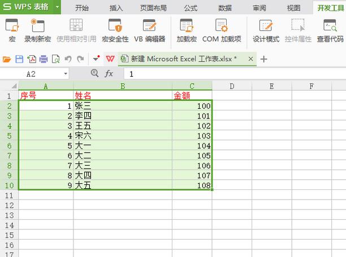Select column E header
Viewport: 346px width, 257px height.
tap(271, 86)
